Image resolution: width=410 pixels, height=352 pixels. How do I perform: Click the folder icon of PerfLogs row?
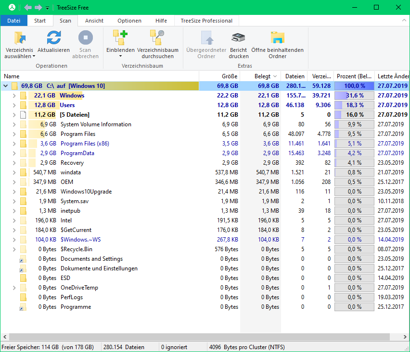point(23,297)
